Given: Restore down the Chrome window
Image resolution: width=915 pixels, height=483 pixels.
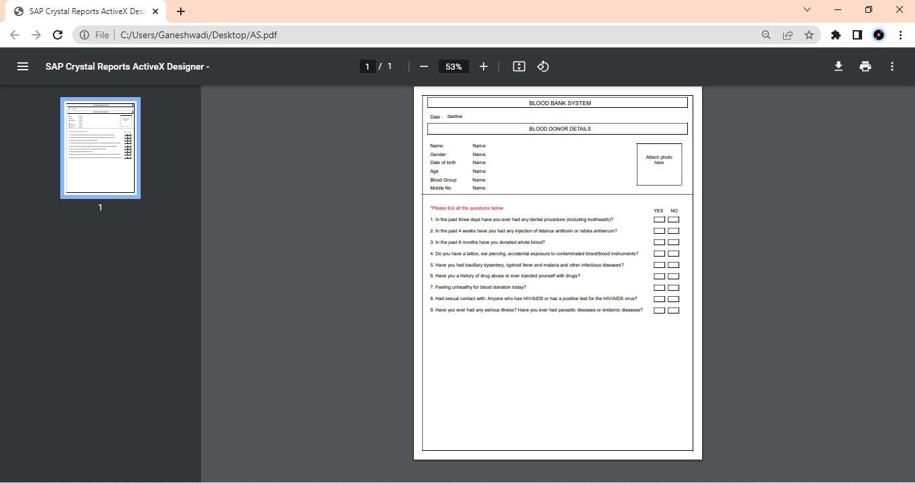Looking at the screenshot, I should [x=869, y=9].
